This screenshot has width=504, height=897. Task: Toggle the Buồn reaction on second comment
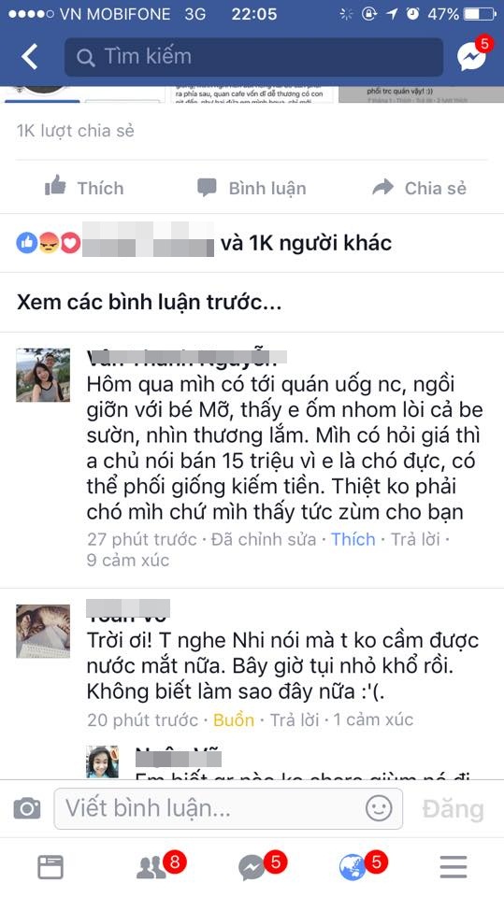click(x=234, y=719)
